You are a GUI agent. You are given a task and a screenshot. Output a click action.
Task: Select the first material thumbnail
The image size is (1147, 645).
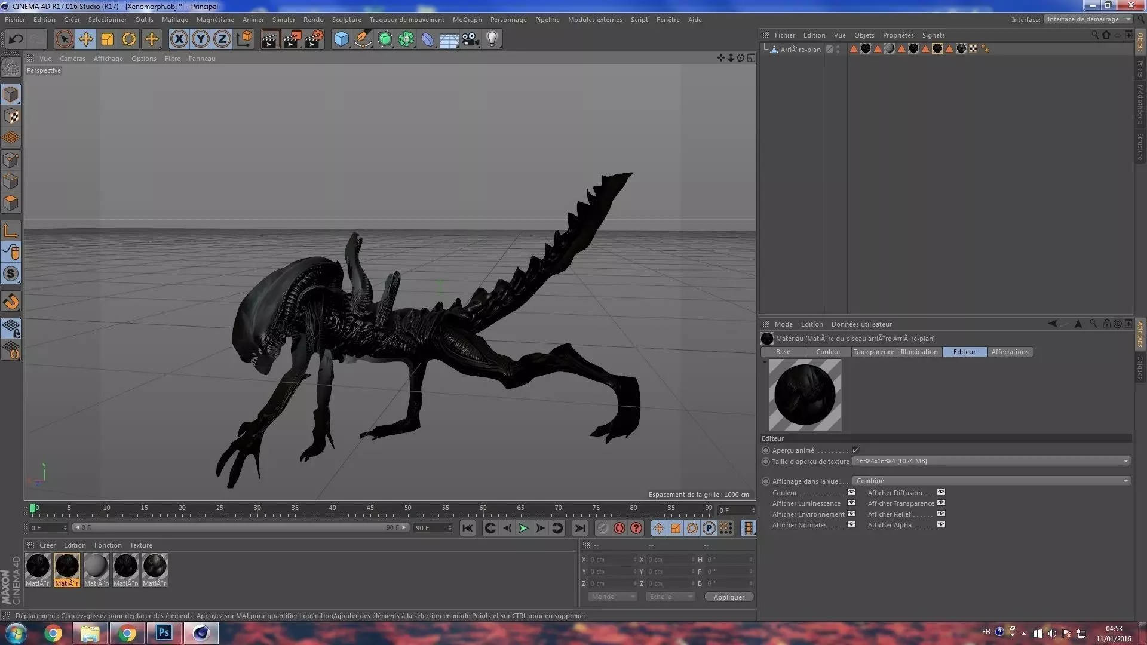tap(38, 570)
